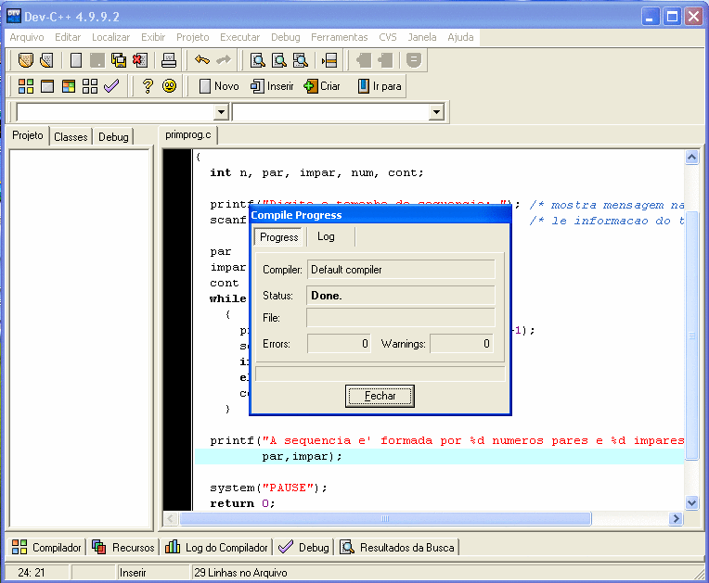Click the purple checkmark debug icon
Viewport: 709px width, 583px height.
point(111,86)
